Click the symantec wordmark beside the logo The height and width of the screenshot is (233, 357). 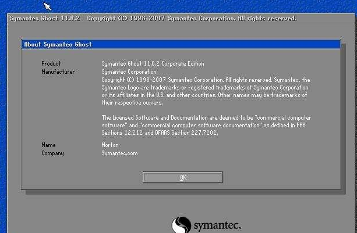click(x=217, y=225)
